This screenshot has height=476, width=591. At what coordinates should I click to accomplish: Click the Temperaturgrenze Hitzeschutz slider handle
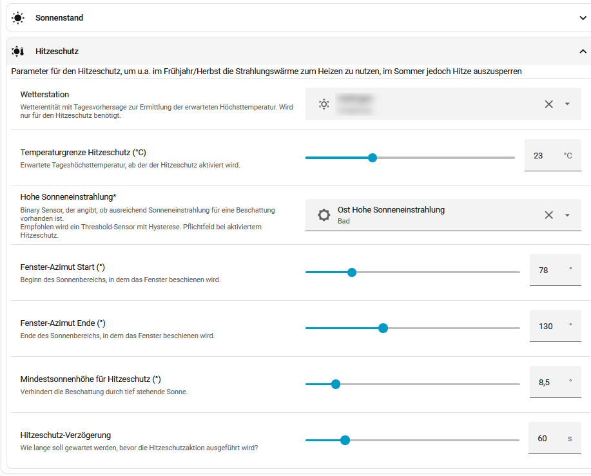(373, 158)
